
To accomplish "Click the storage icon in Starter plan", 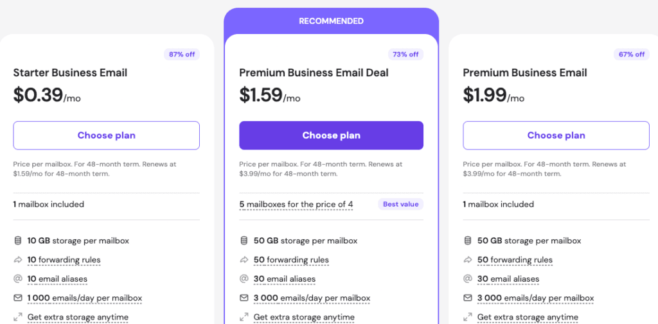I will (17, 241).
